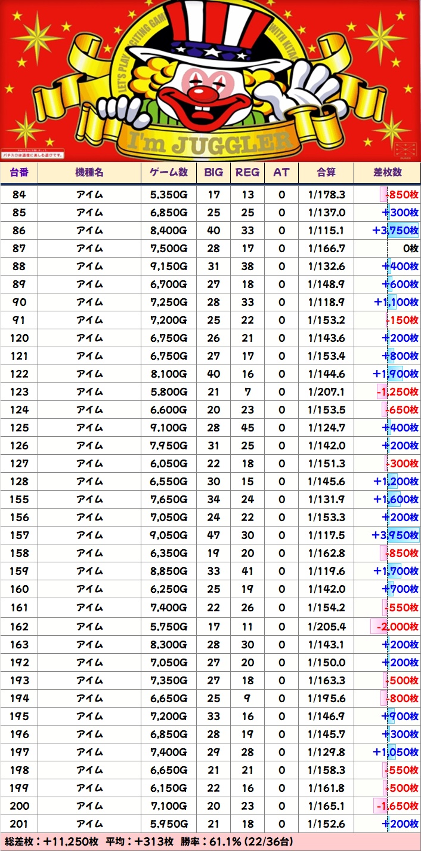Click the +1,050枚 difference value
421x851 pixels.
(x=397, y=752)
